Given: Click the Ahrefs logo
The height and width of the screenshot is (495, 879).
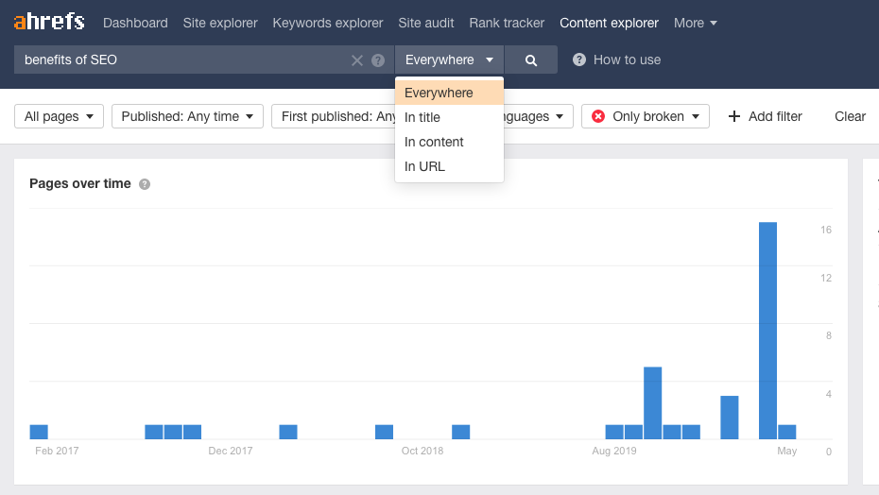Looking at the screenshot, I should (49, 22).
